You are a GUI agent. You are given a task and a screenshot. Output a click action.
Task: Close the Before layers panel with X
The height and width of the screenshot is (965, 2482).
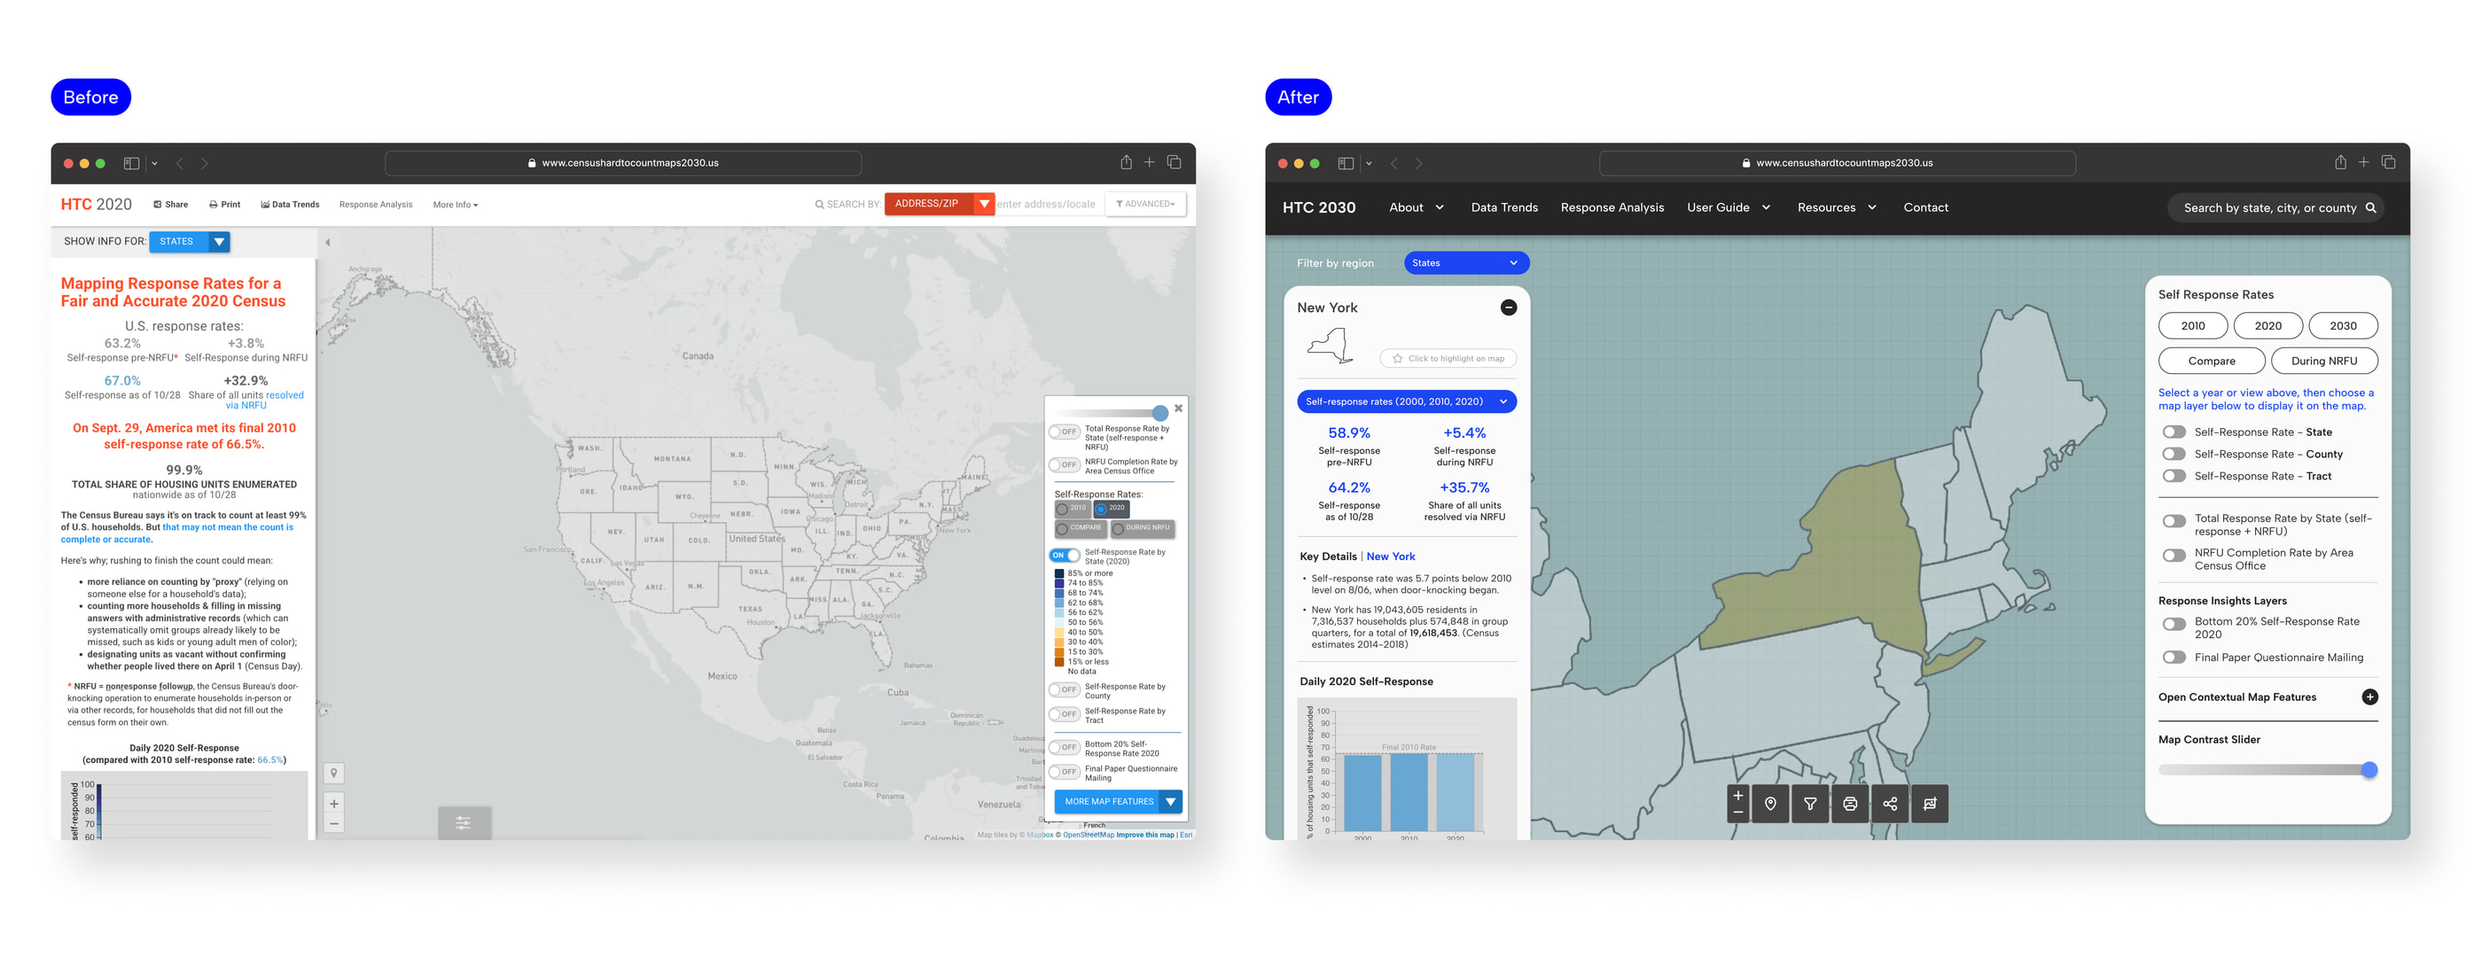tap(1178, 409)
